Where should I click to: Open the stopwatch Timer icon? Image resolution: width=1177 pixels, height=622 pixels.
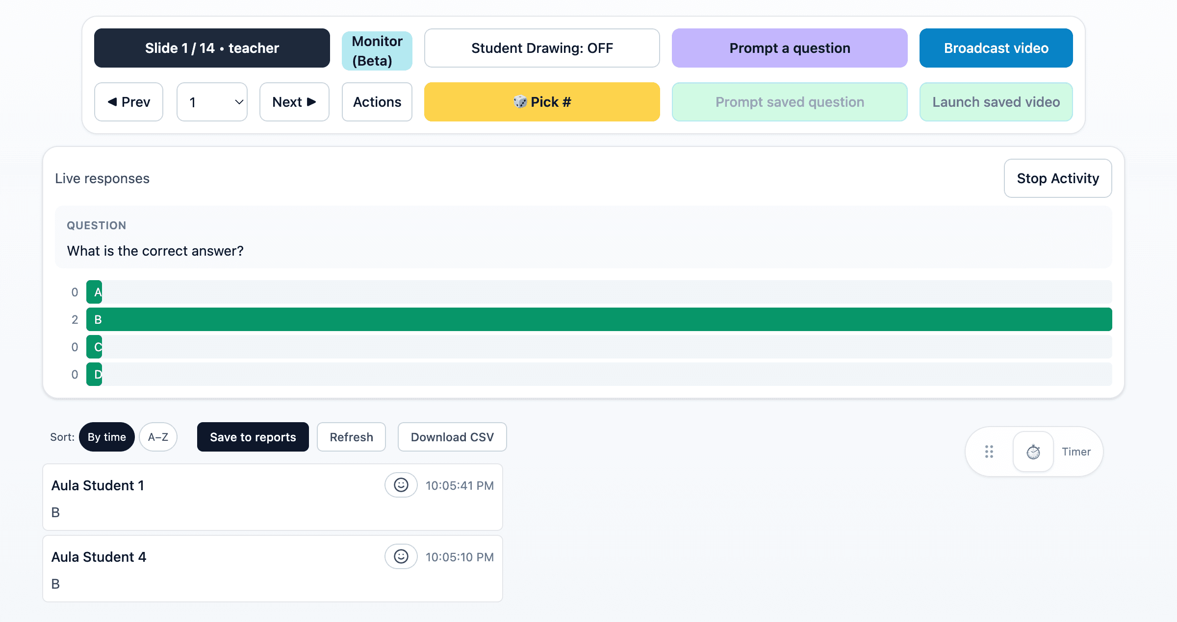click(x=1034, y=451)
